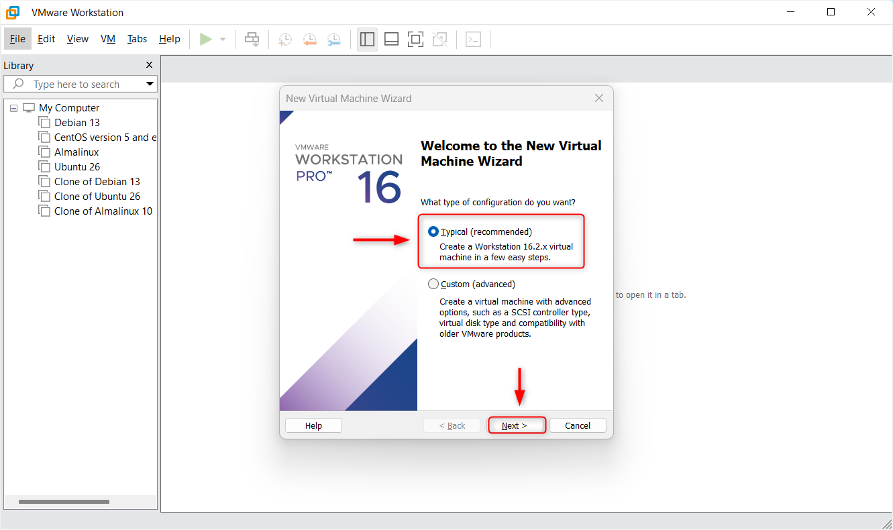Click the Clone of Ubuntu 26 icon
Image resolution: width=893 pixels, height=530 pixels.
pyautogui.click(x=44, y=196)
